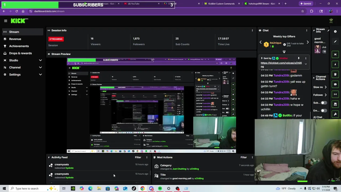Viewport: 341px width, 192px height.
Task: Show next top gifter with right arrow
Action: [x=308, y=42]
